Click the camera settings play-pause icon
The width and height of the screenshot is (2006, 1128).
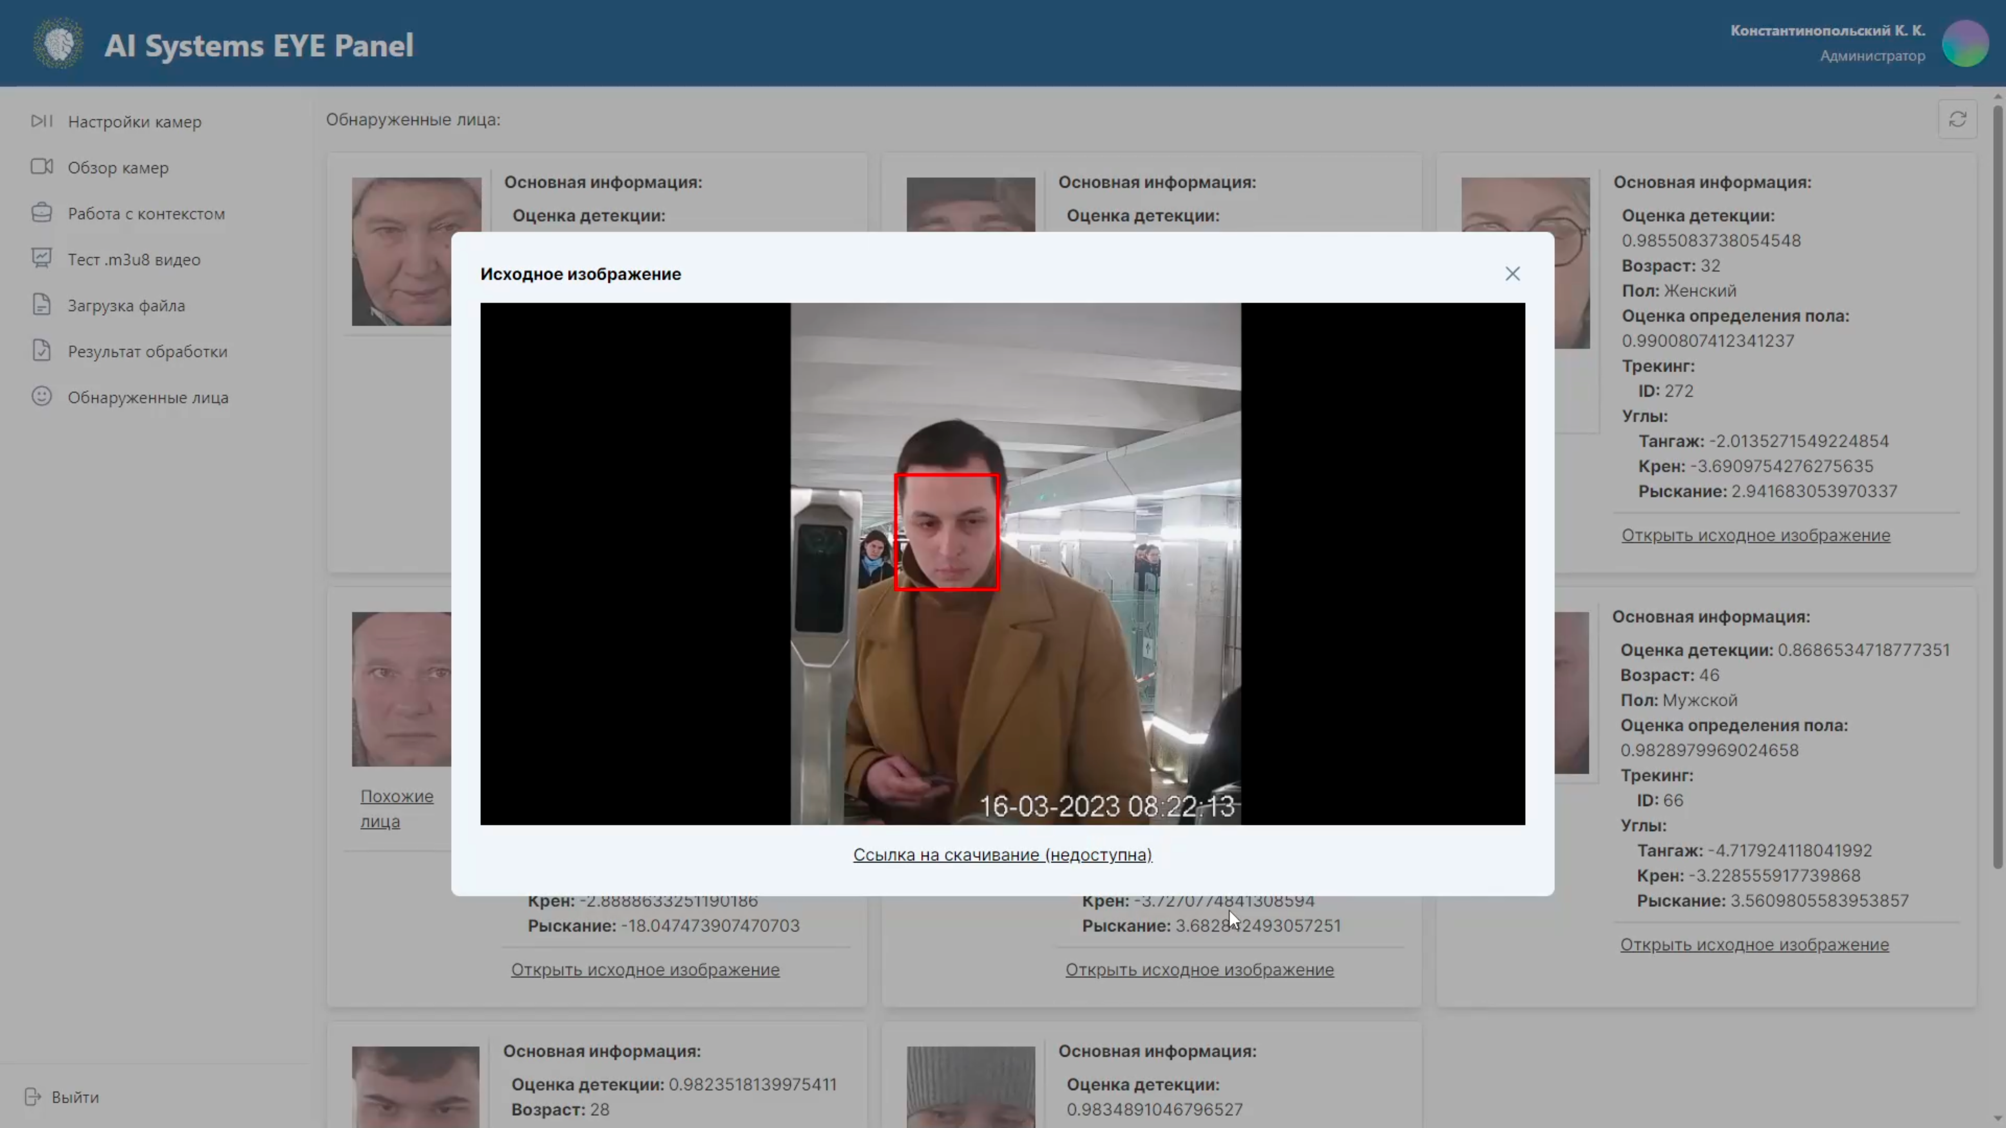point(41,121)
